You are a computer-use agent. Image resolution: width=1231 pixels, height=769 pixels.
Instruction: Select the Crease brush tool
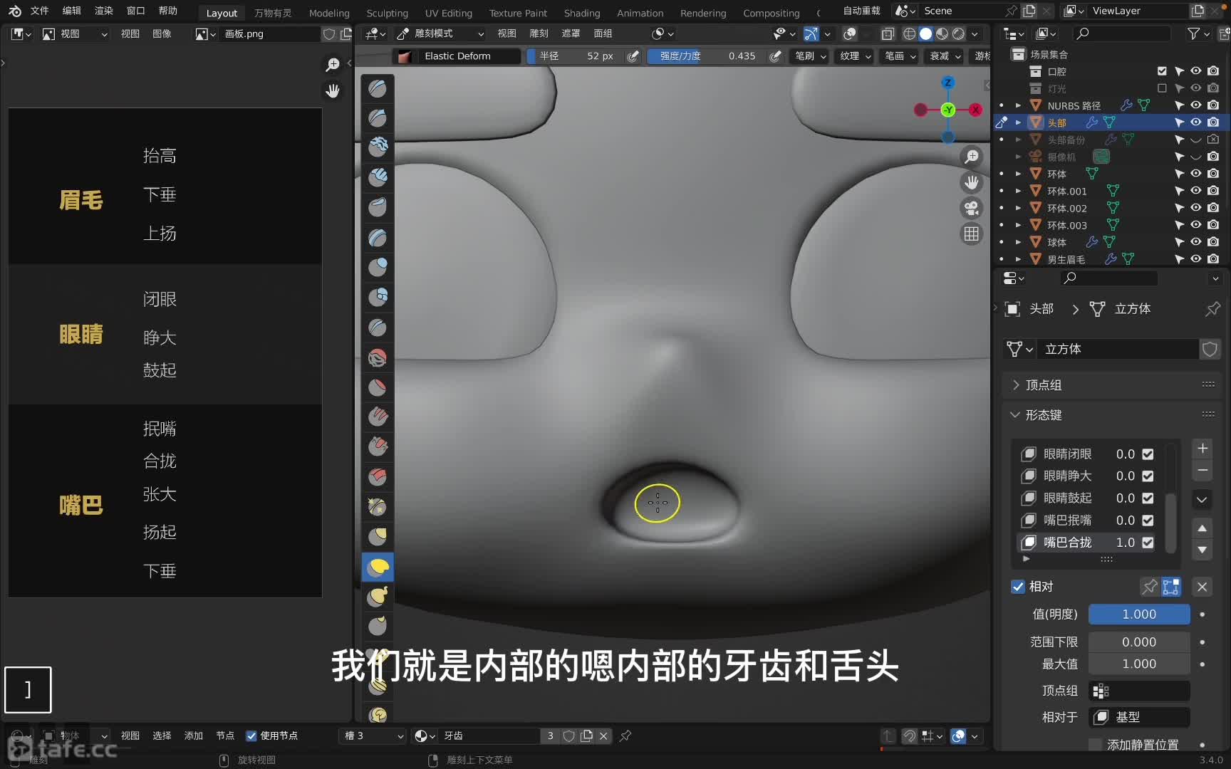click(x=378, y=328)
